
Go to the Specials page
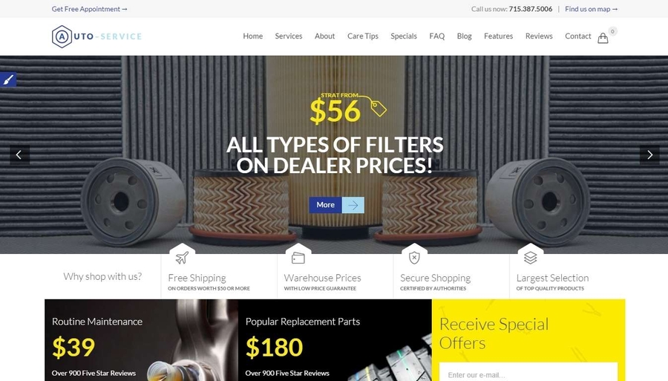[404, 36]
